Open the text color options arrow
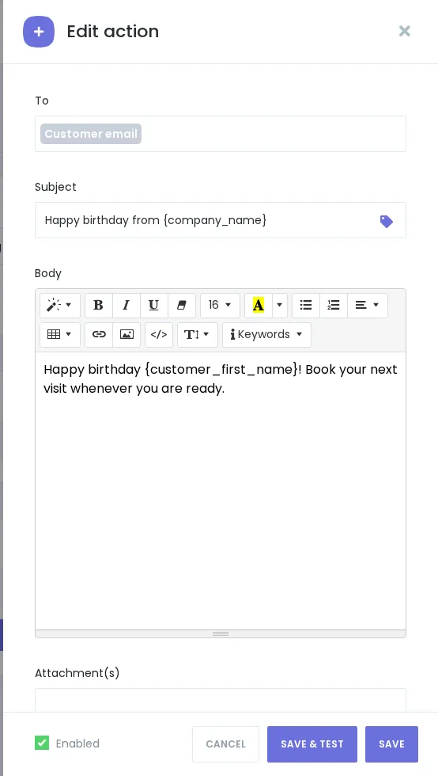 [x=280, y=306]
